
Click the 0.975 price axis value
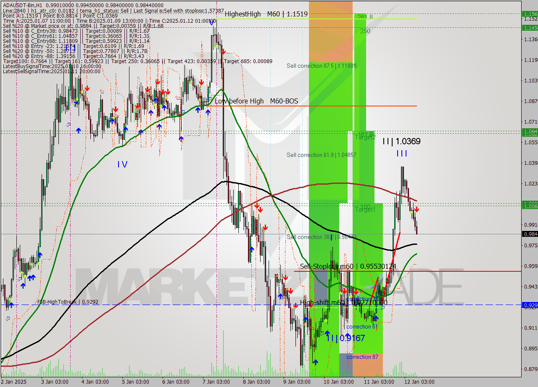pyautogui.click(x=530, y=245)
